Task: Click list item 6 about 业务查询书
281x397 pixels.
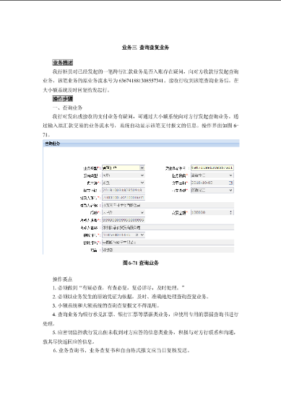Action: 121,350
